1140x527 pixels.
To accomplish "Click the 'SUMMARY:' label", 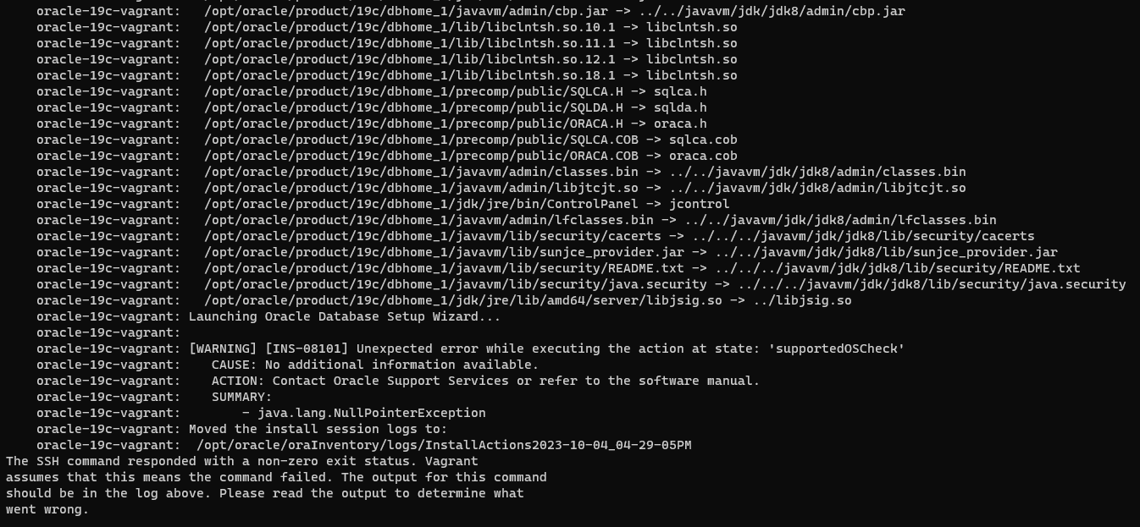I will coord(241,397).
